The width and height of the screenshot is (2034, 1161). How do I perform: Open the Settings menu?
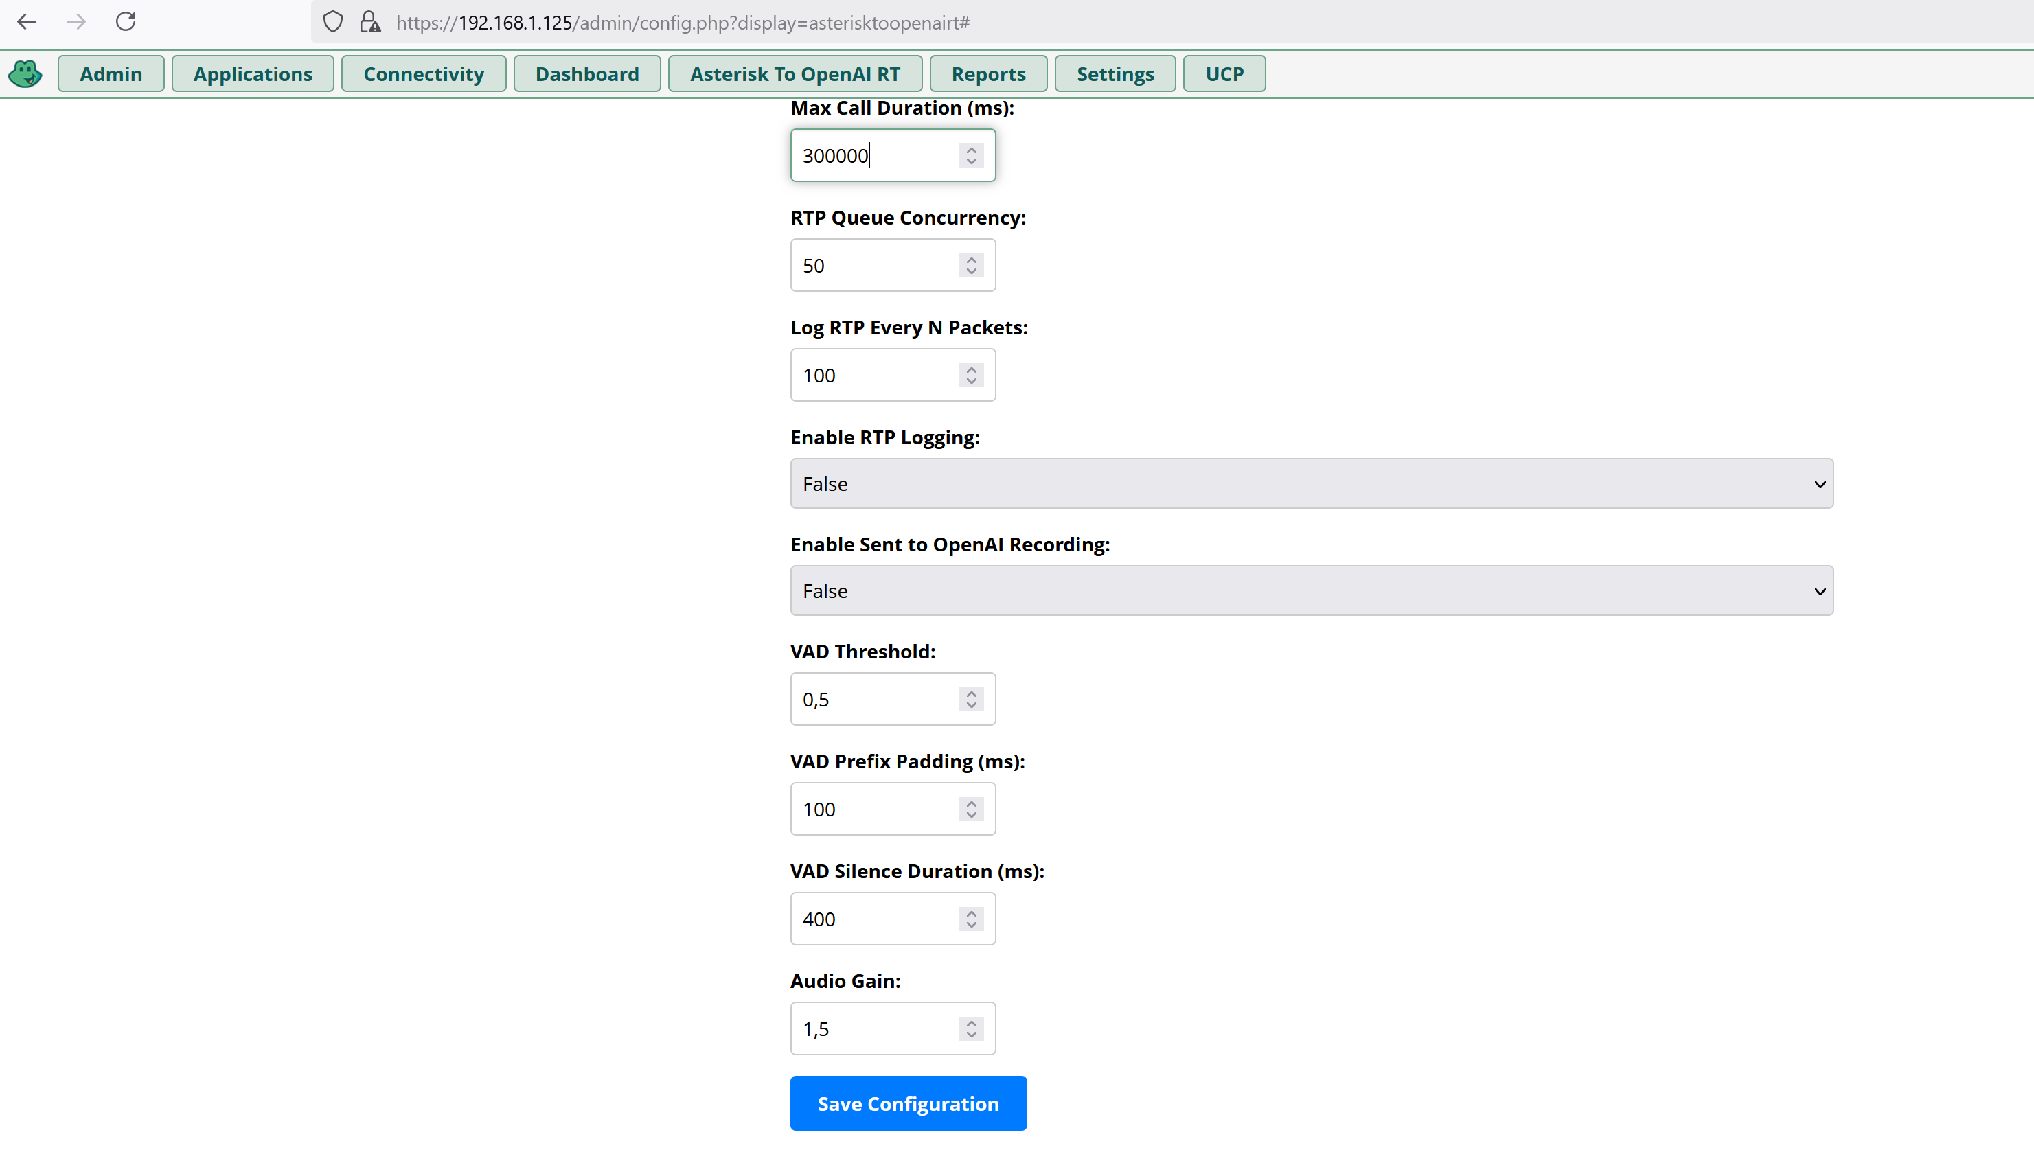[x=1115, y=73]
